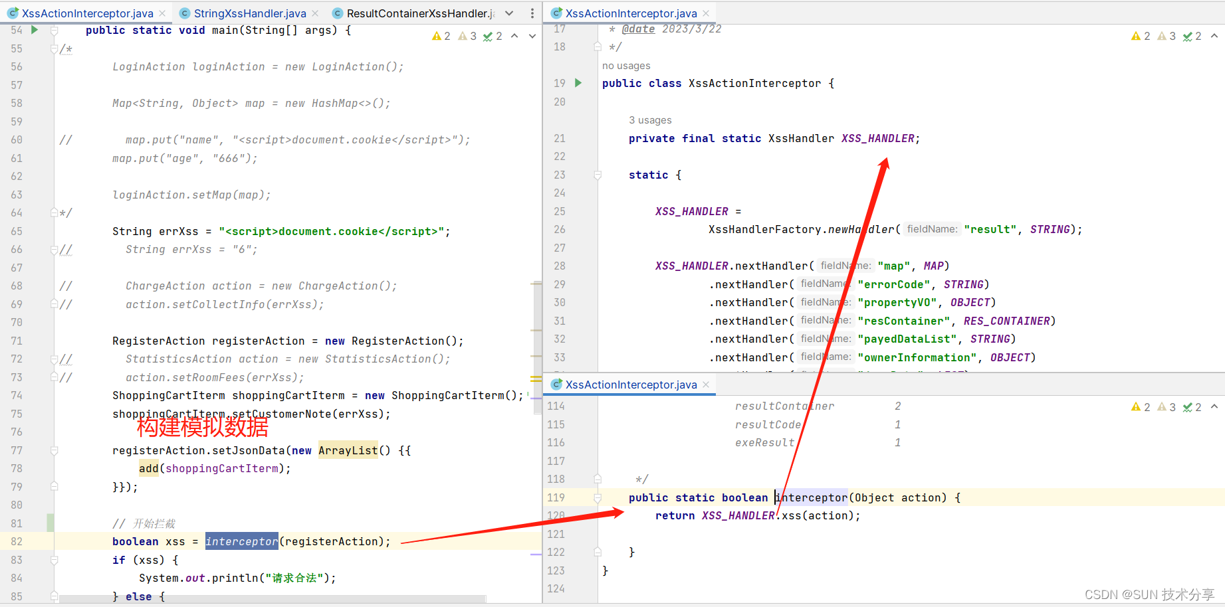Click 'new RegisterAction()' on line 71

click(x=391, y=341)
